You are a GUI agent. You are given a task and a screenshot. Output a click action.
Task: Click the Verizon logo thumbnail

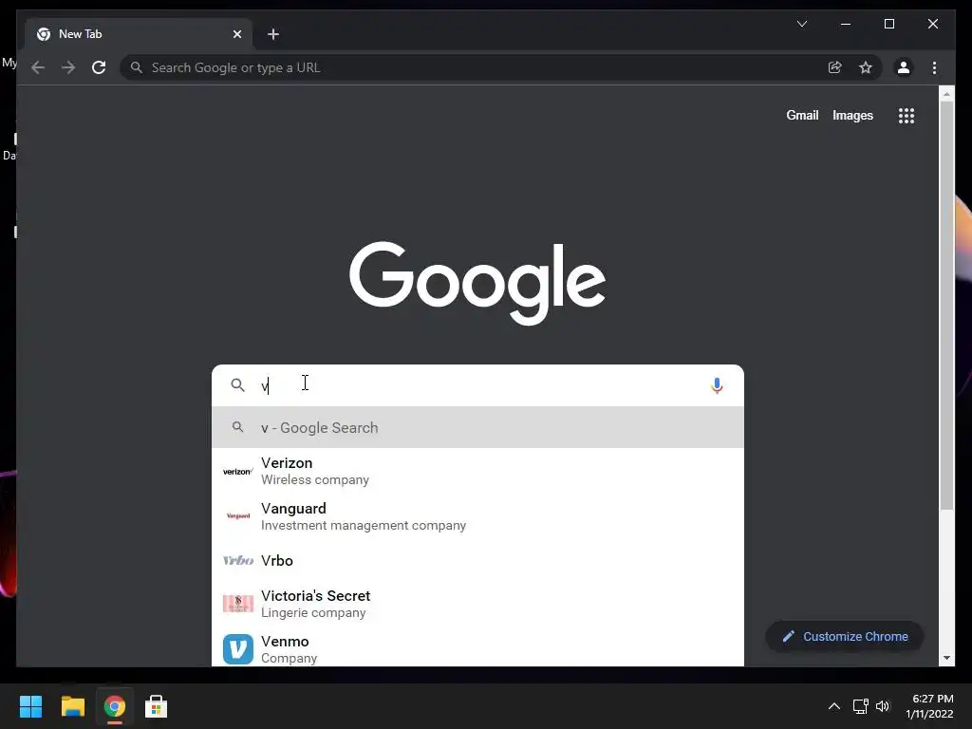click(238, 472)
